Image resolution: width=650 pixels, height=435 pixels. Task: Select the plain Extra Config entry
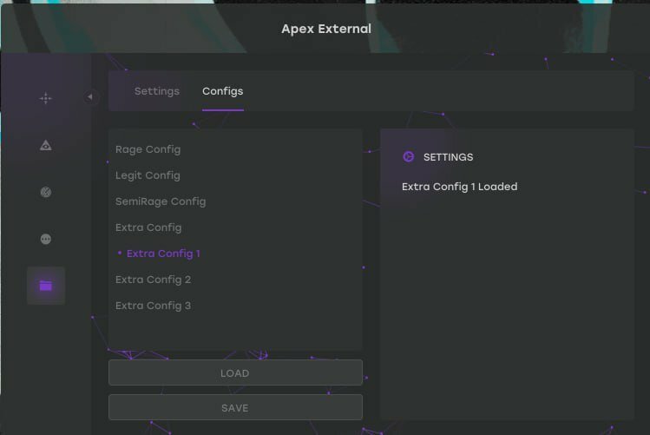point(148,227)
